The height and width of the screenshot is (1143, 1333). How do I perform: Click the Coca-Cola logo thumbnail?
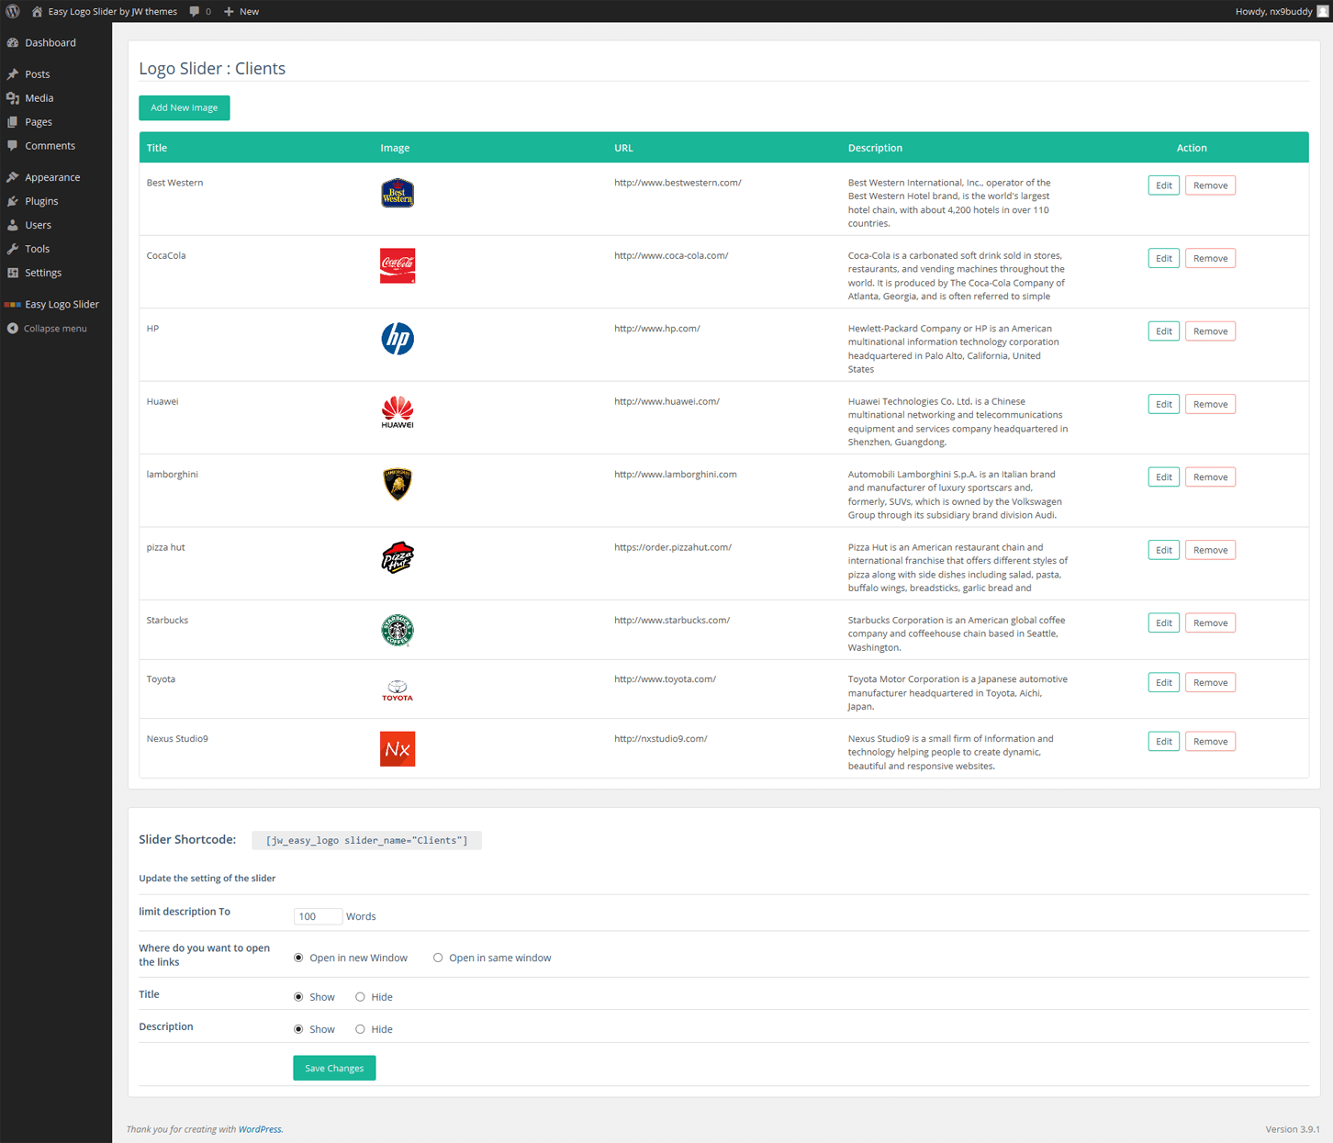398,265
